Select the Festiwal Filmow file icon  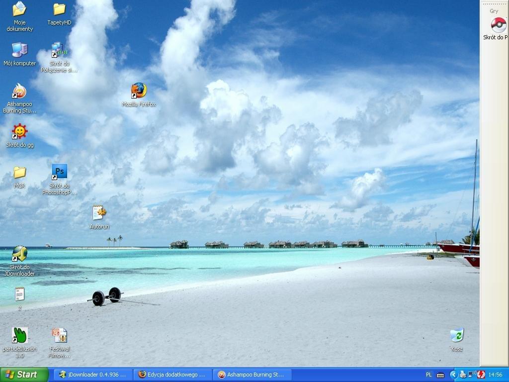[x=60, y=336]
